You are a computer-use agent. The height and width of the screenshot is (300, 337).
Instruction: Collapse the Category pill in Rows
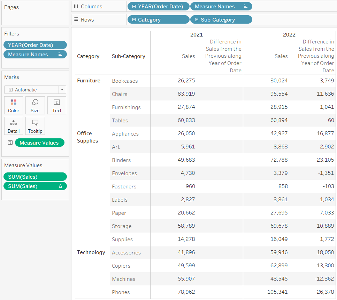point(134,20)
